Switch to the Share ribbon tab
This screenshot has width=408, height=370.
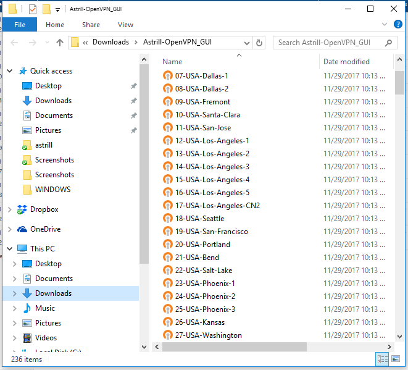pyautogui.click(x=91, y=25)
